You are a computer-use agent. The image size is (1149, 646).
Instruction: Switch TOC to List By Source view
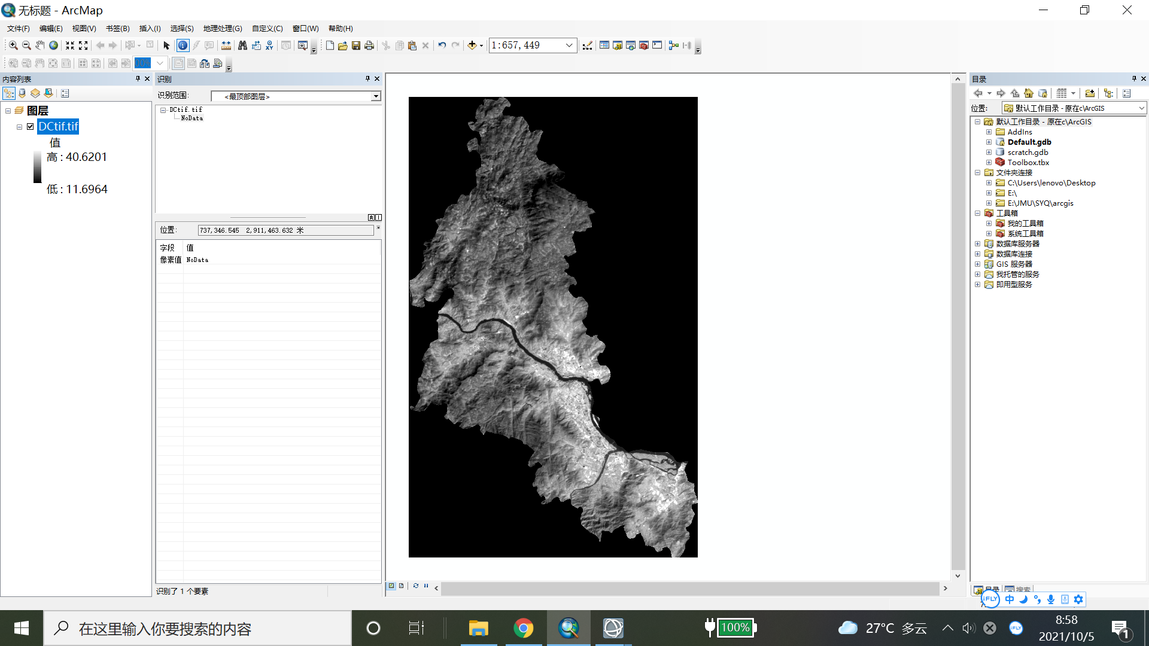[22, 93]
